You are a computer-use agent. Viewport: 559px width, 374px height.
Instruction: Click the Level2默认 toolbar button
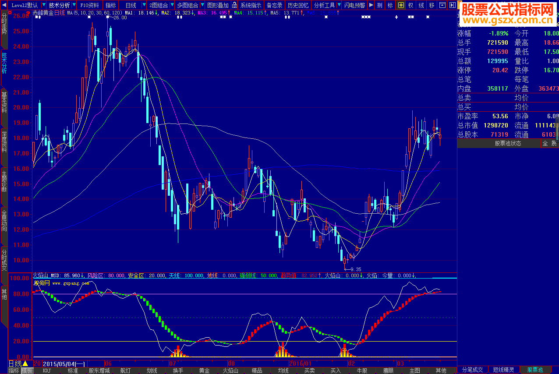pyautogui.click(x=25, y=5)
